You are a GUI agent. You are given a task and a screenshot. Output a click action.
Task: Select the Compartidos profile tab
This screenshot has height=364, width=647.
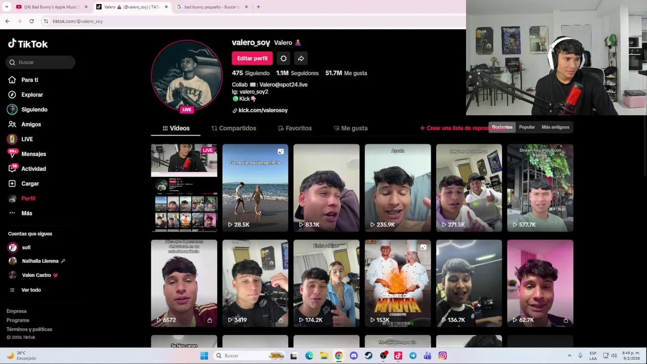tap(234, 128)
